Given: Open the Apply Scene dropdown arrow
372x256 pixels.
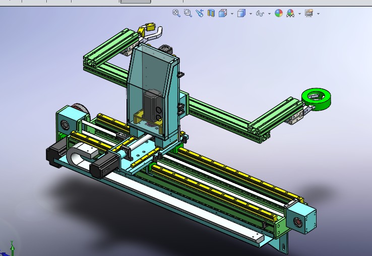Looking at the screenshot, I should pos(299,14).
